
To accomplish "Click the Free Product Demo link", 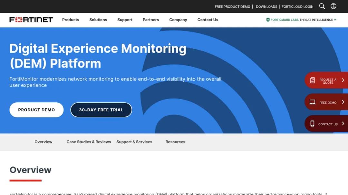I will pos(232,7).
